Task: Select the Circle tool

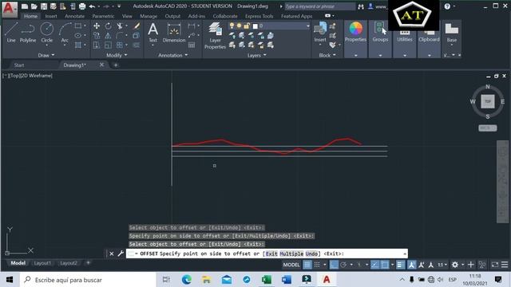Action: [x=46, y=33]
